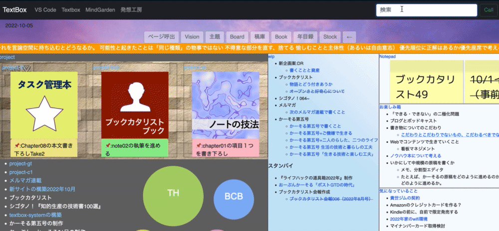
Task: Open the 主題 page button
Action: coord(215,37)
